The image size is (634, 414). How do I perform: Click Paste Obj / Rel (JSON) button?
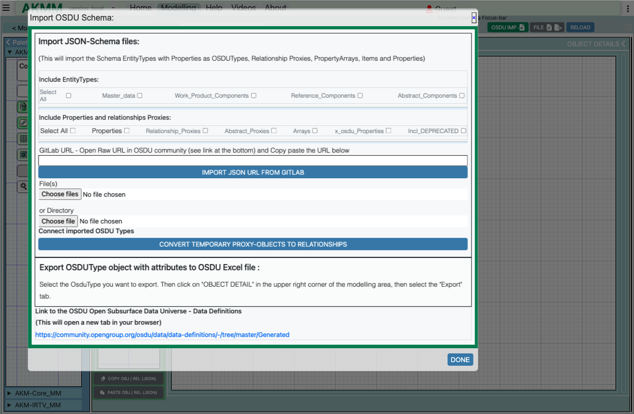(x=129, y=392)
